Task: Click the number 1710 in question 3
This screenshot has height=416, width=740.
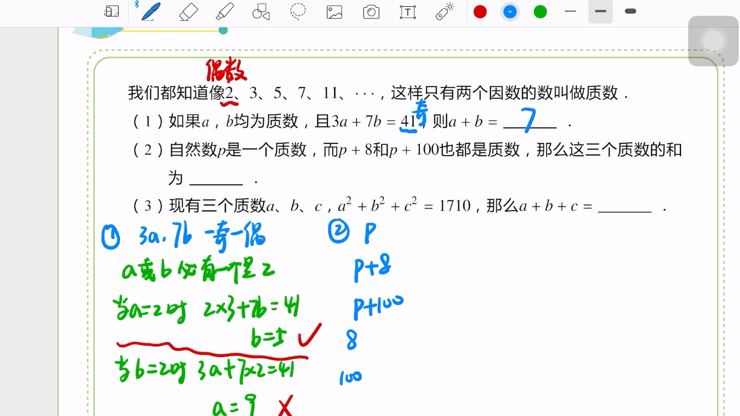Action: [x=455, y=206]
